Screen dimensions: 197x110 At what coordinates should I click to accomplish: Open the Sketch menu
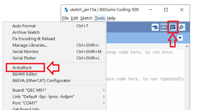(x=86, y=18)
